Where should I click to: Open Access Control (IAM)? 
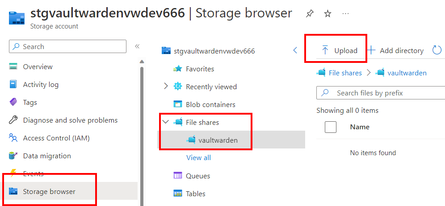(49, 138)
